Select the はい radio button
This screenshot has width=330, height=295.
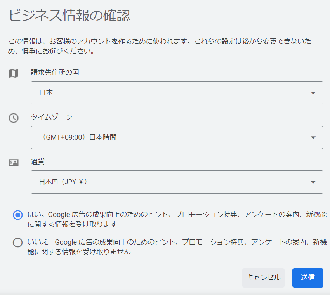pyautogui.click(x=18, y=215)
